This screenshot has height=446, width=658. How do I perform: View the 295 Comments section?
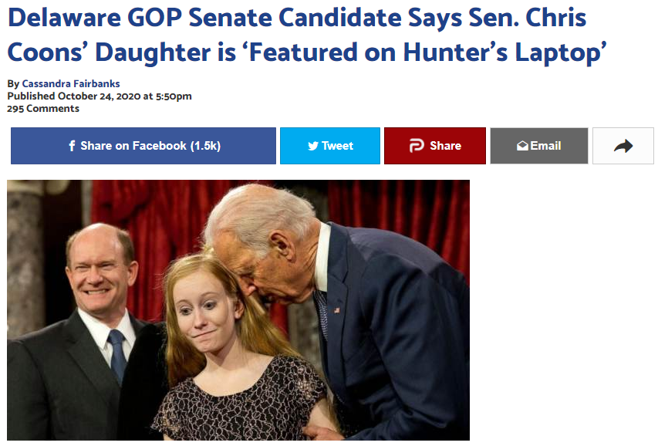pyautogui.click(x=42, y=108)
